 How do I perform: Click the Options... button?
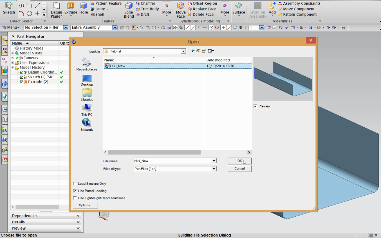[86, 205]
